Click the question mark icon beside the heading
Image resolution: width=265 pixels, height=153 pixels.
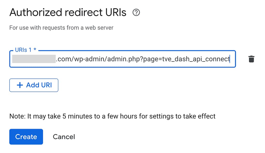click(x=136, y=12)
